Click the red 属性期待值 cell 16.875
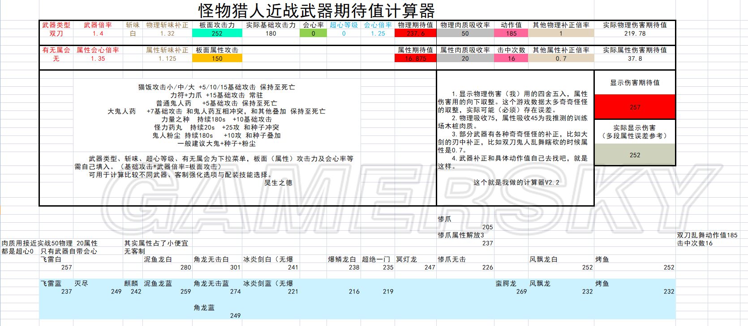This screenshot has width=748, height=326. point(416,59)
